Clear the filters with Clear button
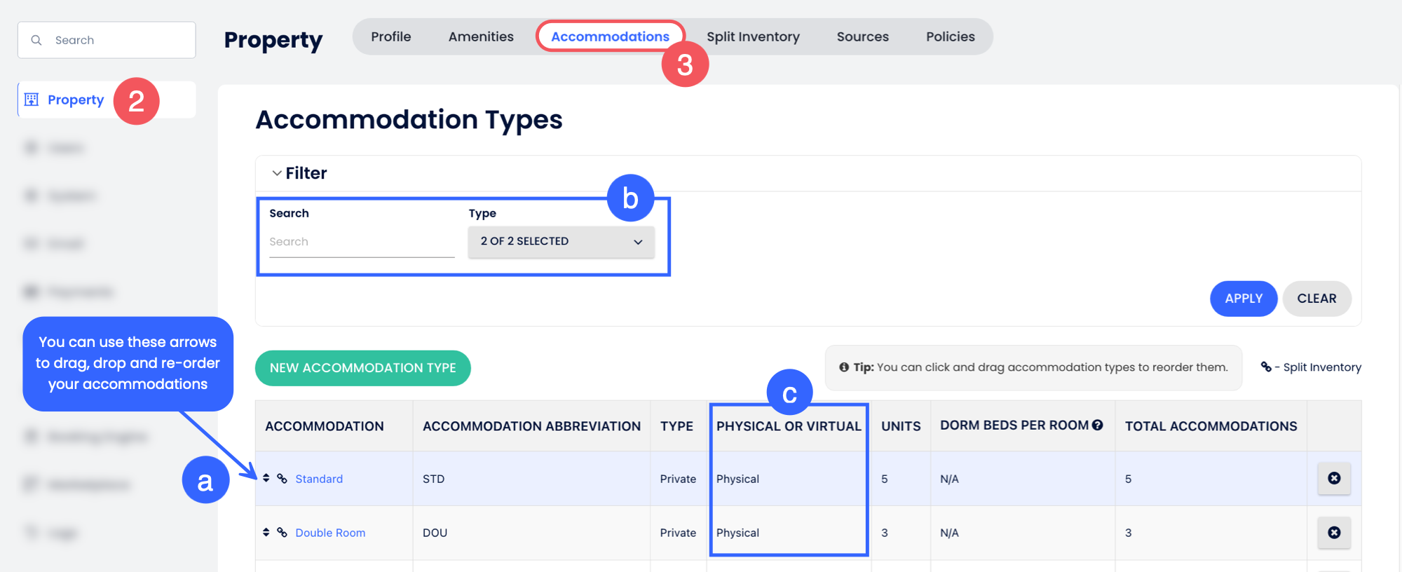Image resolution: width=1402 pixels, height=572 pixels. (x=1316, y=299)
